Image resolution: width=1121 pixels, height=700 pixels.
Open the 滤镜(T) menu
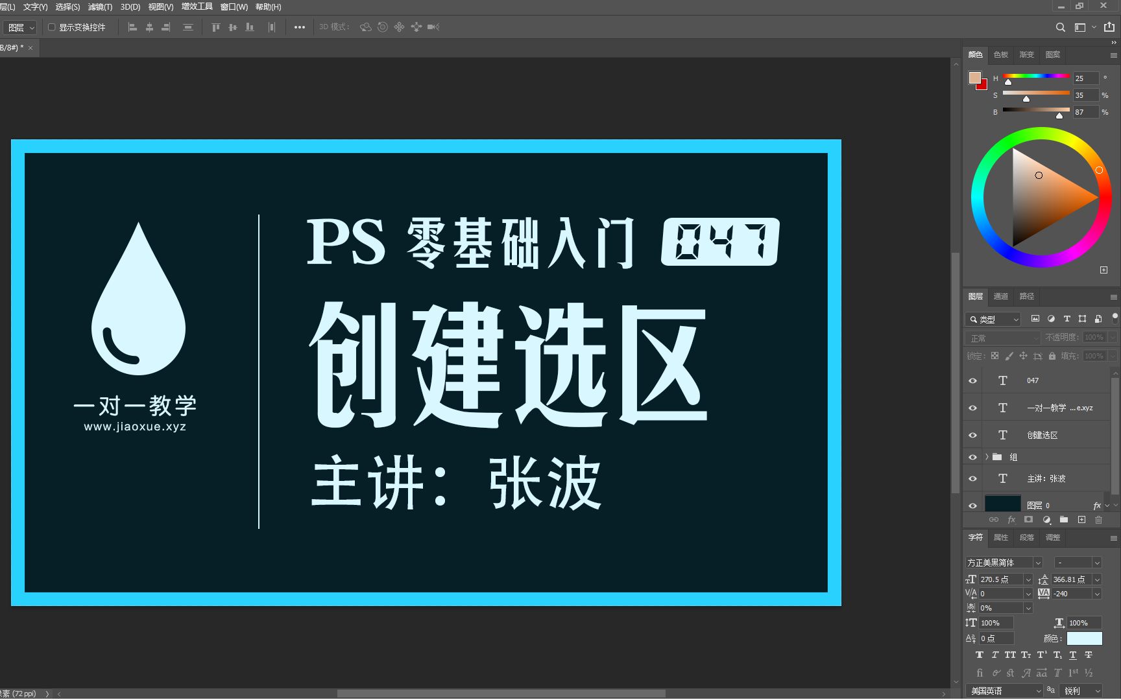pyautogui.click(x=100, y=7)
